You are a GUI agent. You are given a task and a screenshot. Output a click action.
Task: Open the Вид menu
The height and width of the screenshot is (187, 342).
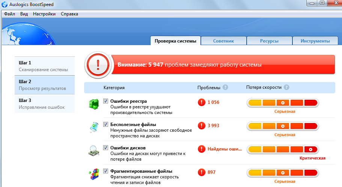click(24, 14)
